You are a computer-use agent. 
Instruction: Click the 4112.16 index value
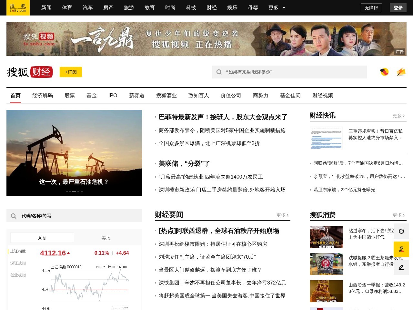tap(53, 253)
